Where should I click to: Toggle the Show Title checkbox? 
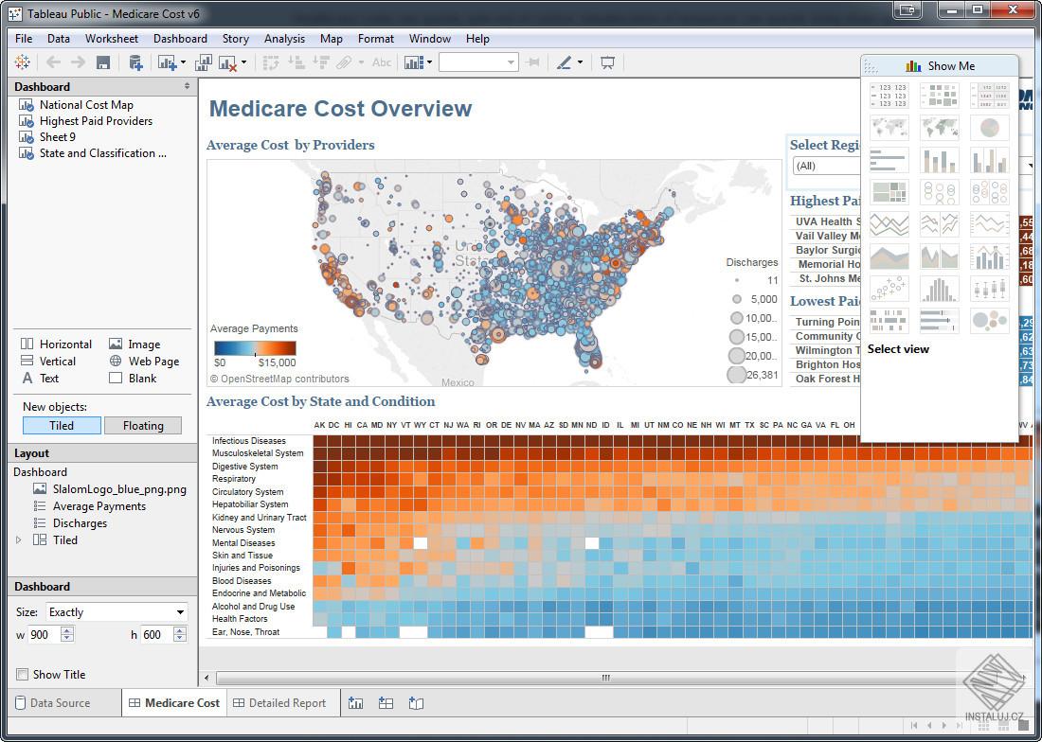[x=23, y=674]
